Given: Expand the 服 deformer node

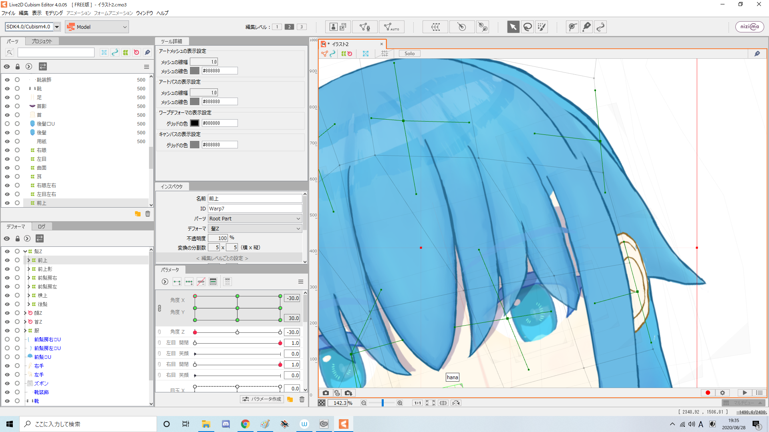Looking at the screenshot, I should 25,331.
